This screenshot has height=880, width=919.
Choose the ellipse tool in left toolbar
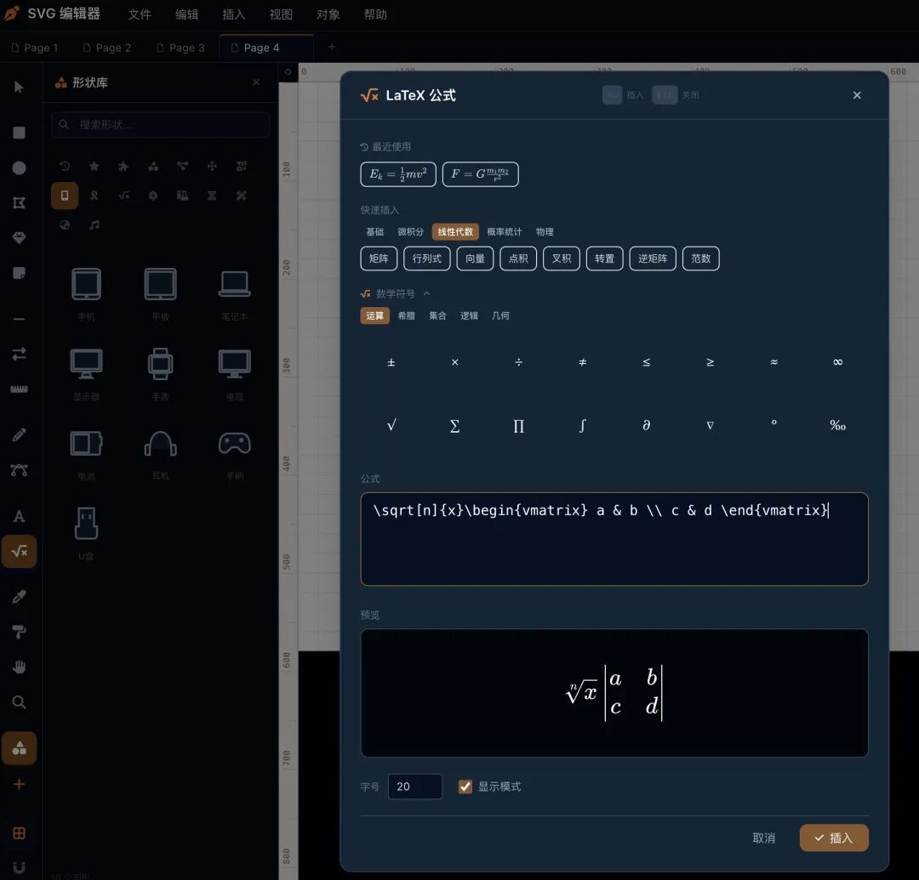(x=19, y=168)
